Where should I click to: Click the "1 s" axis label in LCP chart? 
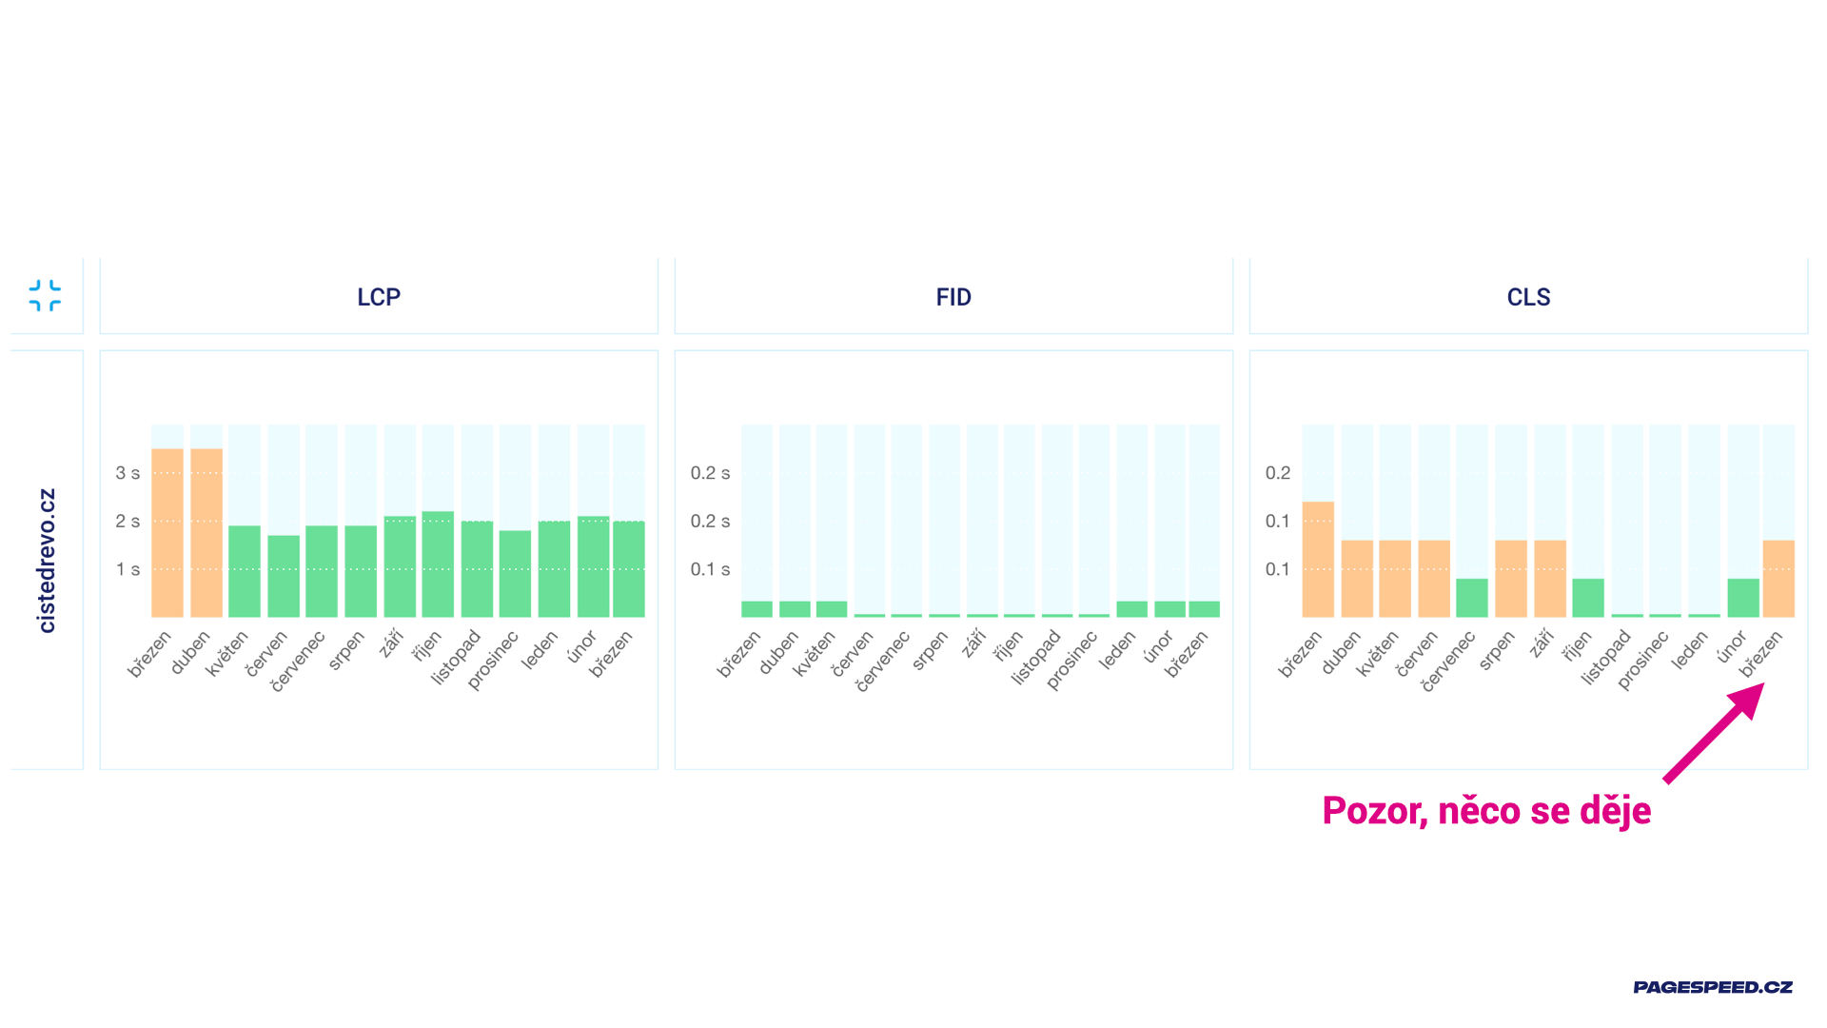click(x=128, y=569)
